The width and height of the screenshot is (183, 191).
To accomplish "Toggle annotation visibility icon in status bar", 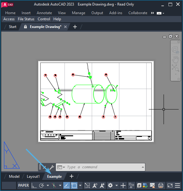I will (x=95, y=185).
